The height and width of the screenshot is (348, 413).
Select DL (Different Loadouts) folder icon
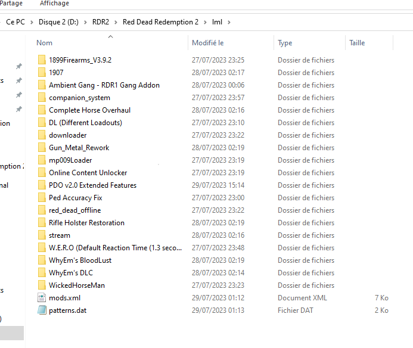point(42,122)
